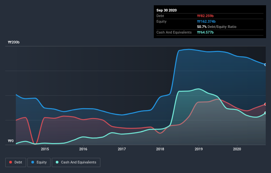271x173 pixels.
Task: Select the teal Cash endpoint marker
Action: pos(265,113)
